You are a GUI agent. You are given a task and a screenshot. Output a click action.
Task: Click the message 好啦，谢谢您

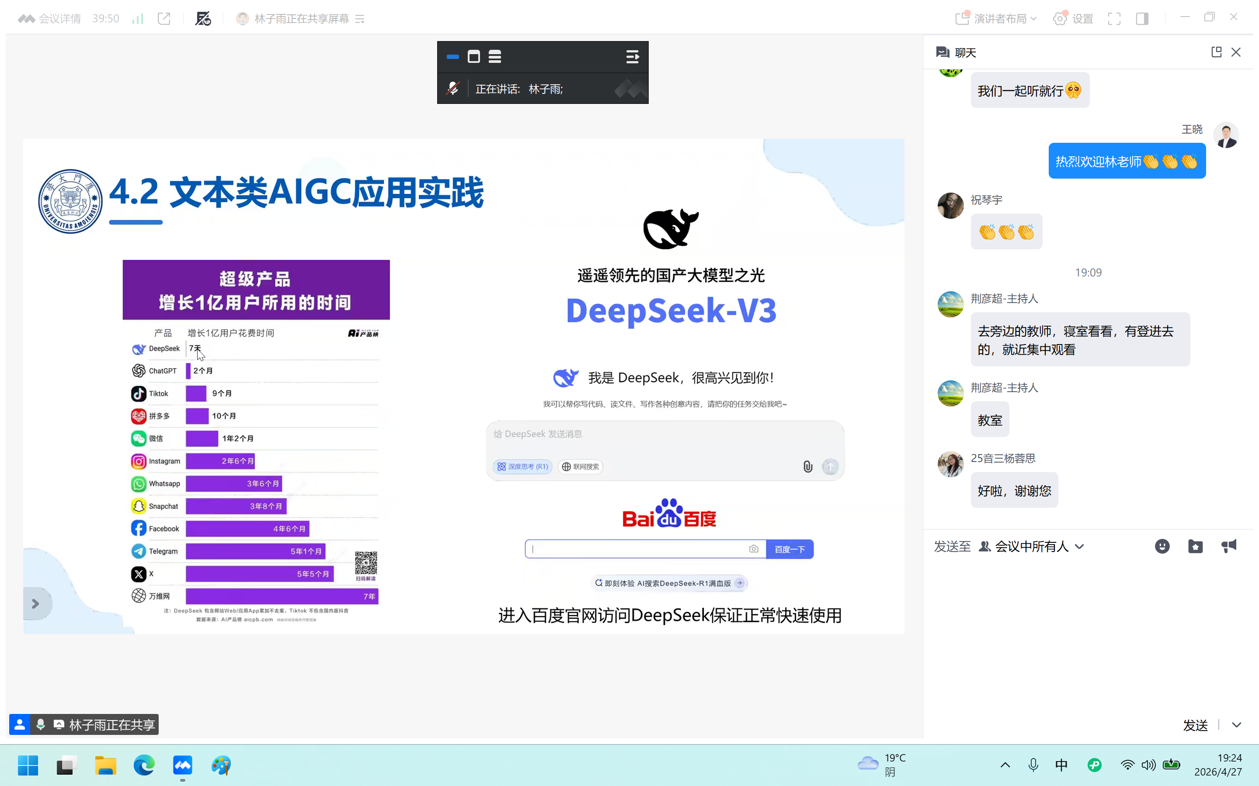(1014, 490)
